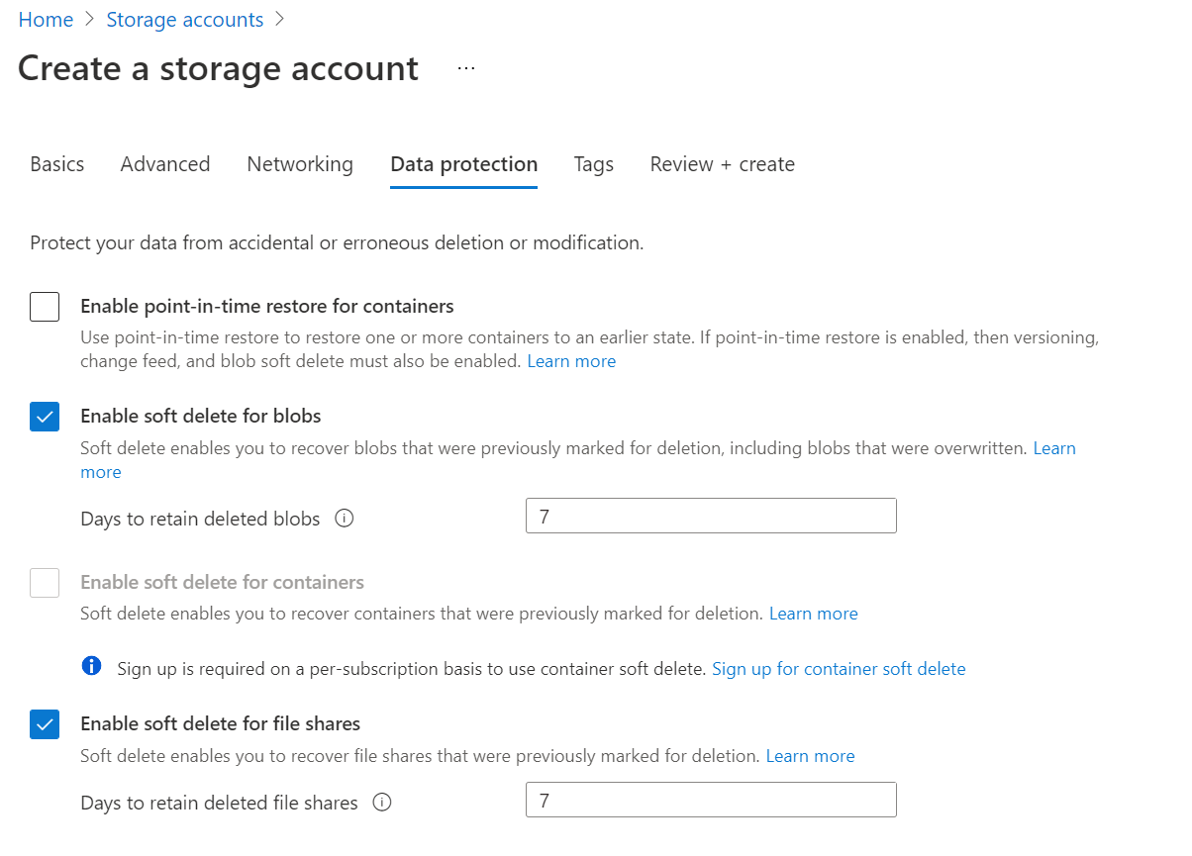Click the Create a storage account heading

pos(218,68)
